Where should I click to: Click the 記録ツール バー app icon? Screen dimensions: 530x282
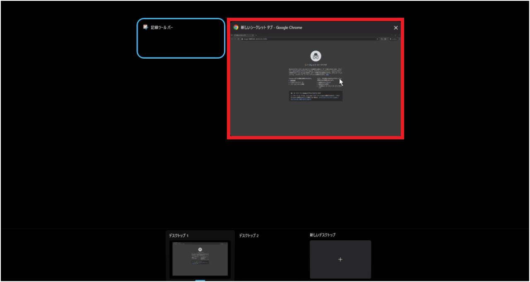pos(146,27)
